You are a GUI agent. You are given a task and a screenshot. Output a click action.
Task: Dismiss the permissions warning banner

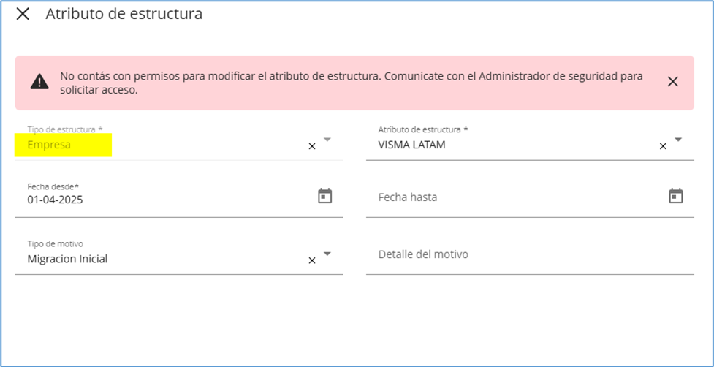tap(672, 81)
